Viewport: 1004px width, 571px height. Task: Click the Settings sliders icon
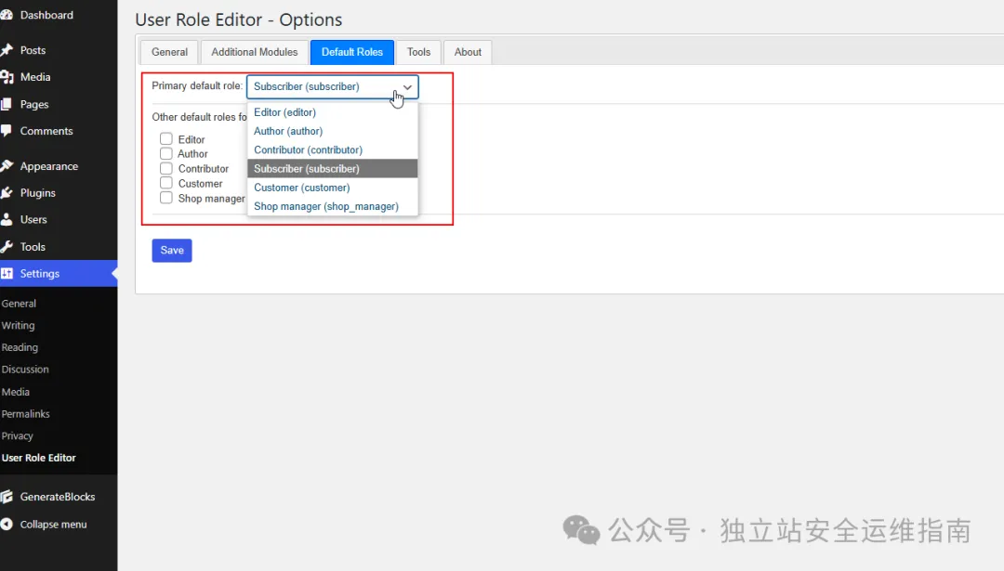[7, 274]
